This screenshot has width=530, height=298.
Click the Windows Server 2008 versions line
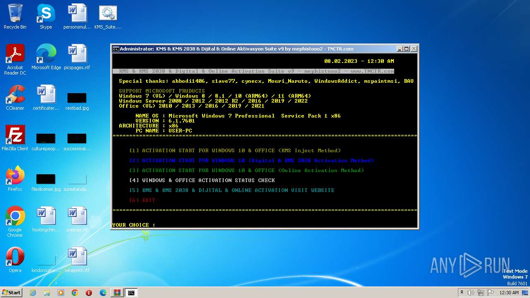(213, 101)
